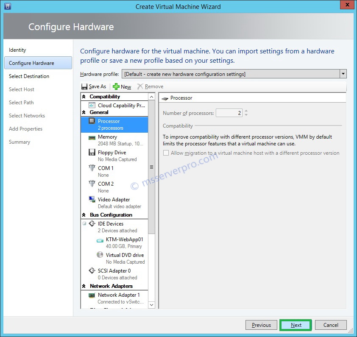Click the KTM-WebApp01 disk icon
Viewport: 357px width, 337px height.
click(100, 240)
